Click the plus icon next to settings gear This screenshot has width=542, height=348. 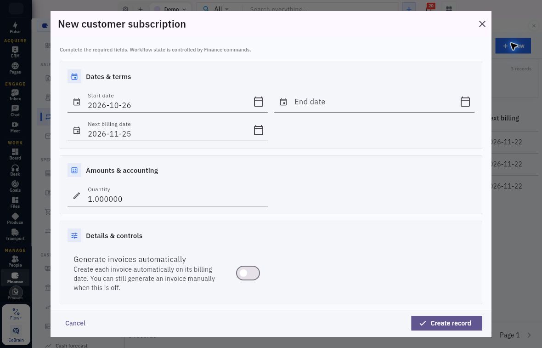tap(141, 9)
